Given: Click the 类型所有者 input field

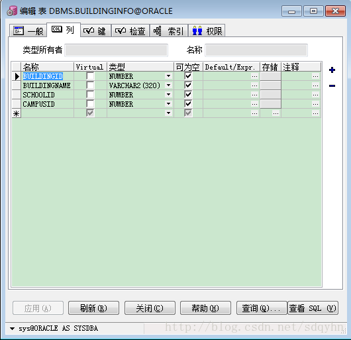Looking at the screenshot, I should [x=116, y=50].
